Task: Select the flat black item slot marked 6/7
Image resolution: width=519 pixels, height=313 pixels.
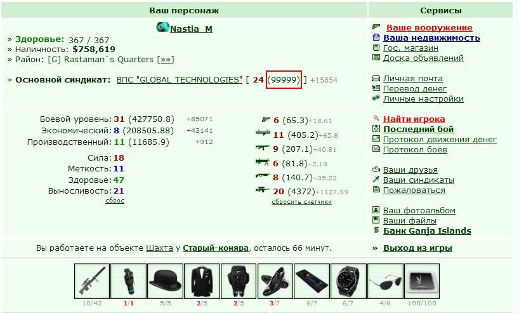Action: [312, 281]
